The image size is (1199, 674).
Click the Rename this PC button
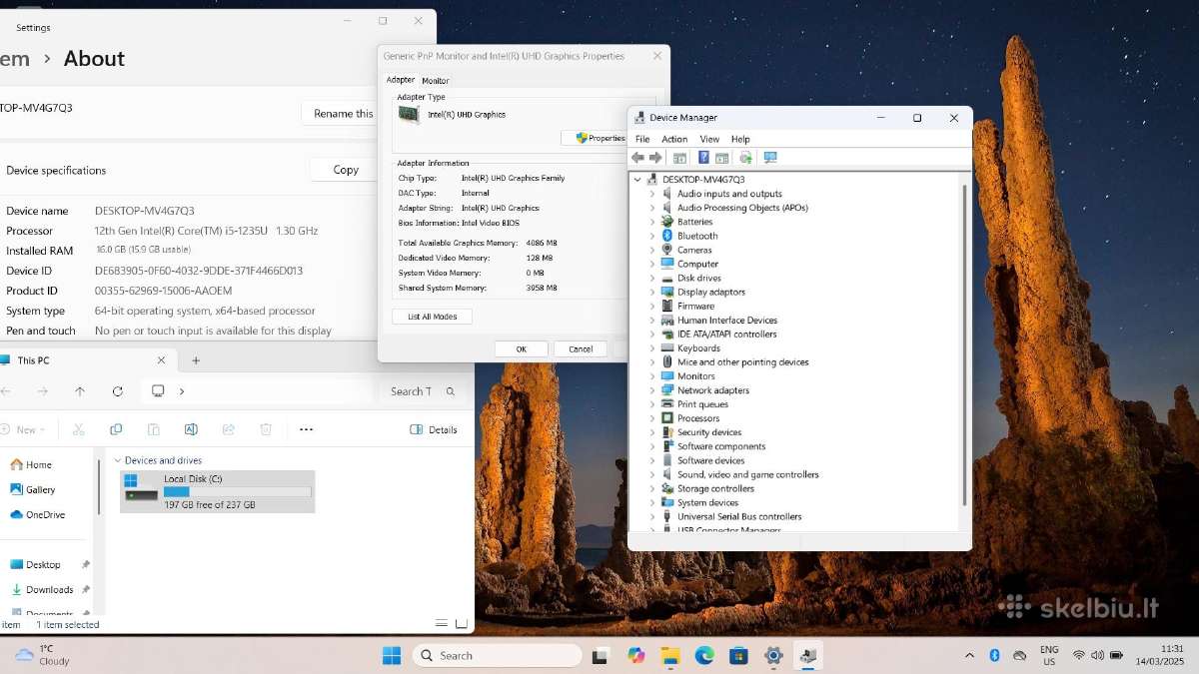point(341,113)
